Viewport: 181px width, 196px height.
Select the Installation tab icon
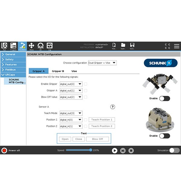(x=23, y=46)
